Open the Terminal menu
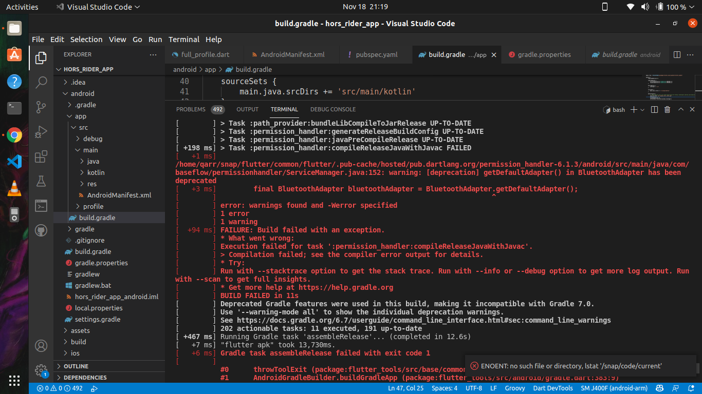 184,40
